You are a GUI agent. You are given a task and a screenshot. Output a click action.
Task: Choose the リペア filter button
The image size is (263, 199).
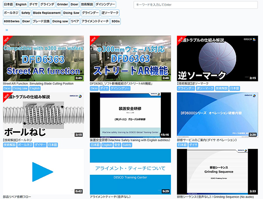pos(75,21)
